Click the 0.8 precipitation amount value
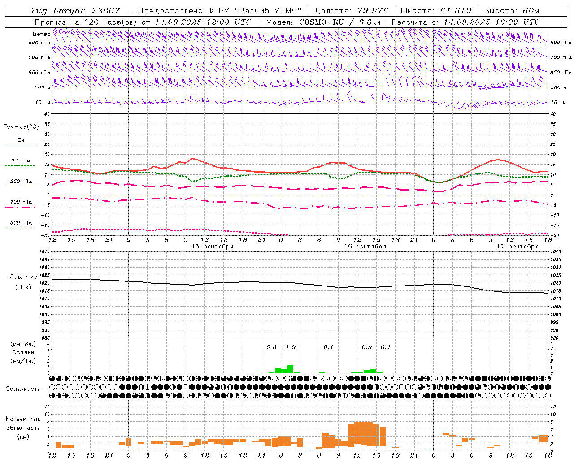 click(271, 347)
